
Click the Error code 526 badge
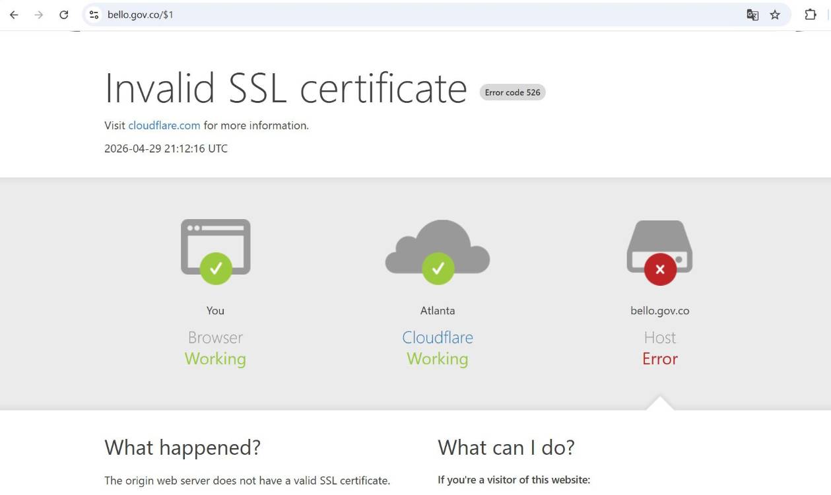coord(512,92)
